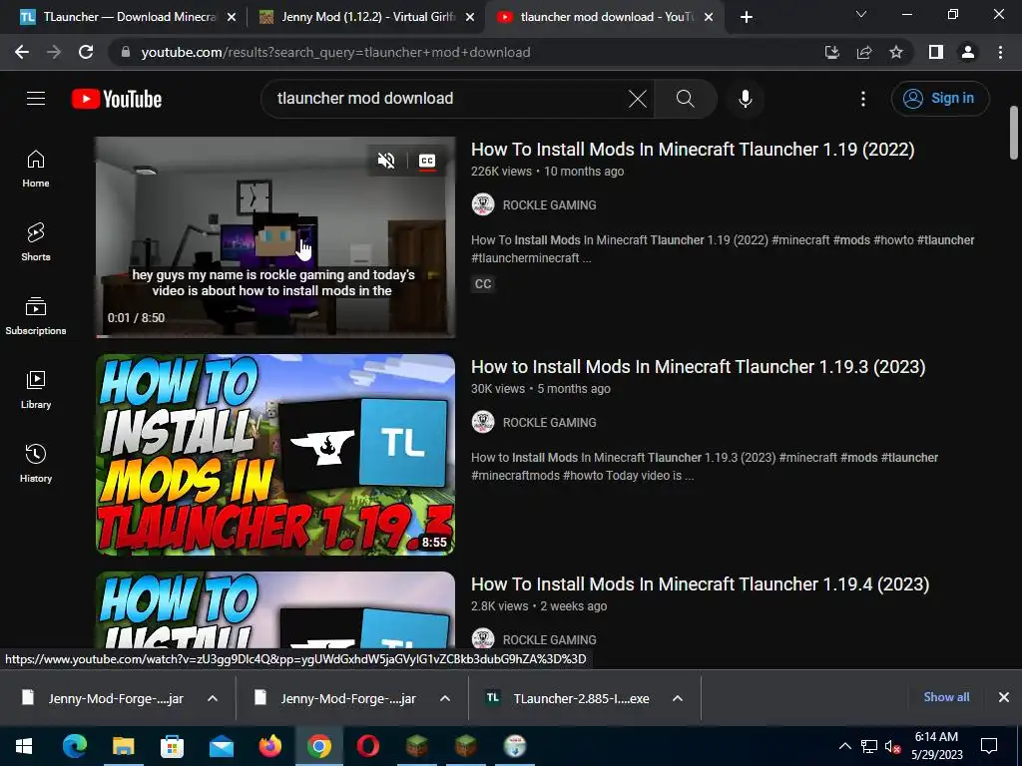1022x766 pixels.
Task: Open File Explorer from the taskbar
Action: pyautogui.click(x=123, y=746)
